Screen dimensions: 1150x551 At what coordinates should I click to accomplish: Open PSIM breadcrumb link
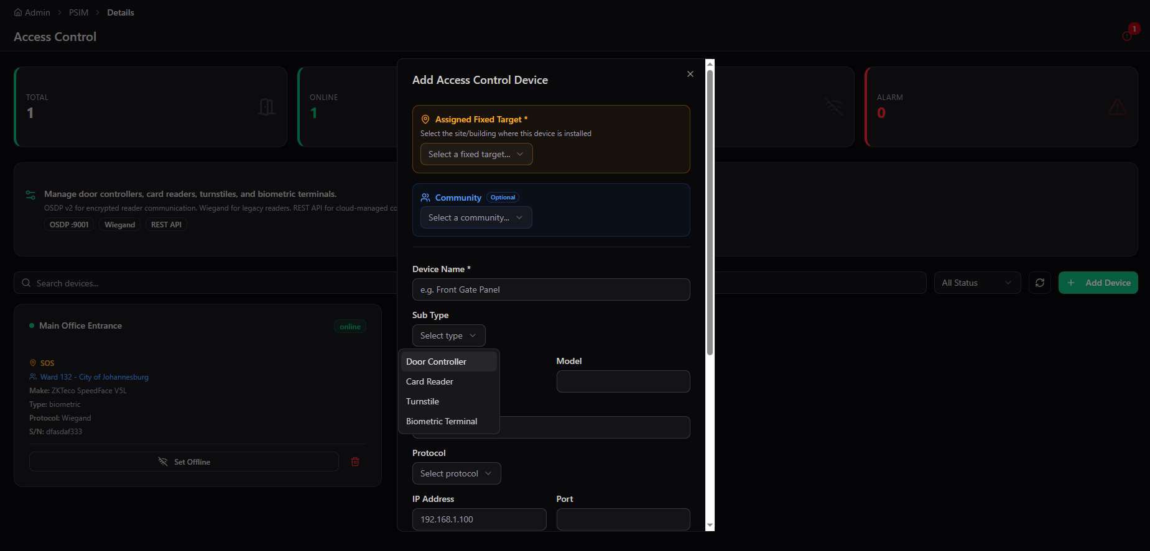click(x=79, y=12)
